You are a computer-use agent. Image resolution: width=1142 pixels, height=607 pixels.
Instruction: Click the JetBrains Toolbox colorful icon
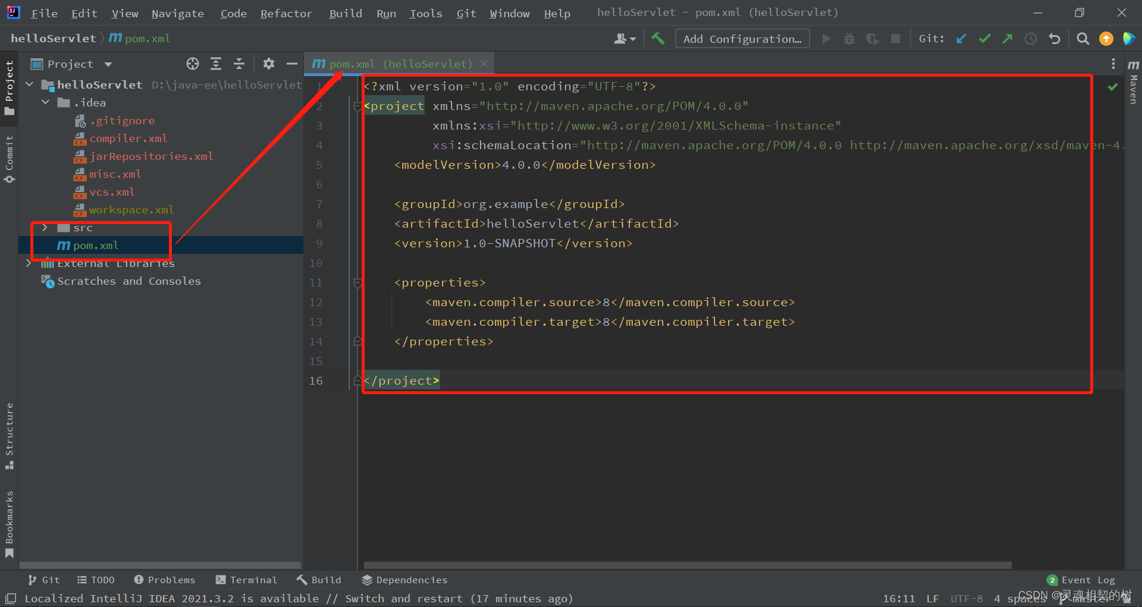[x=1129, y=39]
